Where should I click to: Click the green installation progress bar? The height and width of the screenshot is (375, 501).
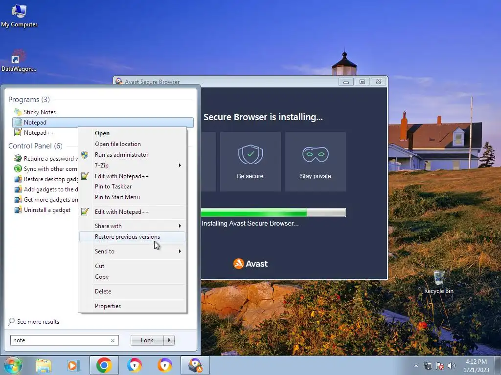point(273,212)
